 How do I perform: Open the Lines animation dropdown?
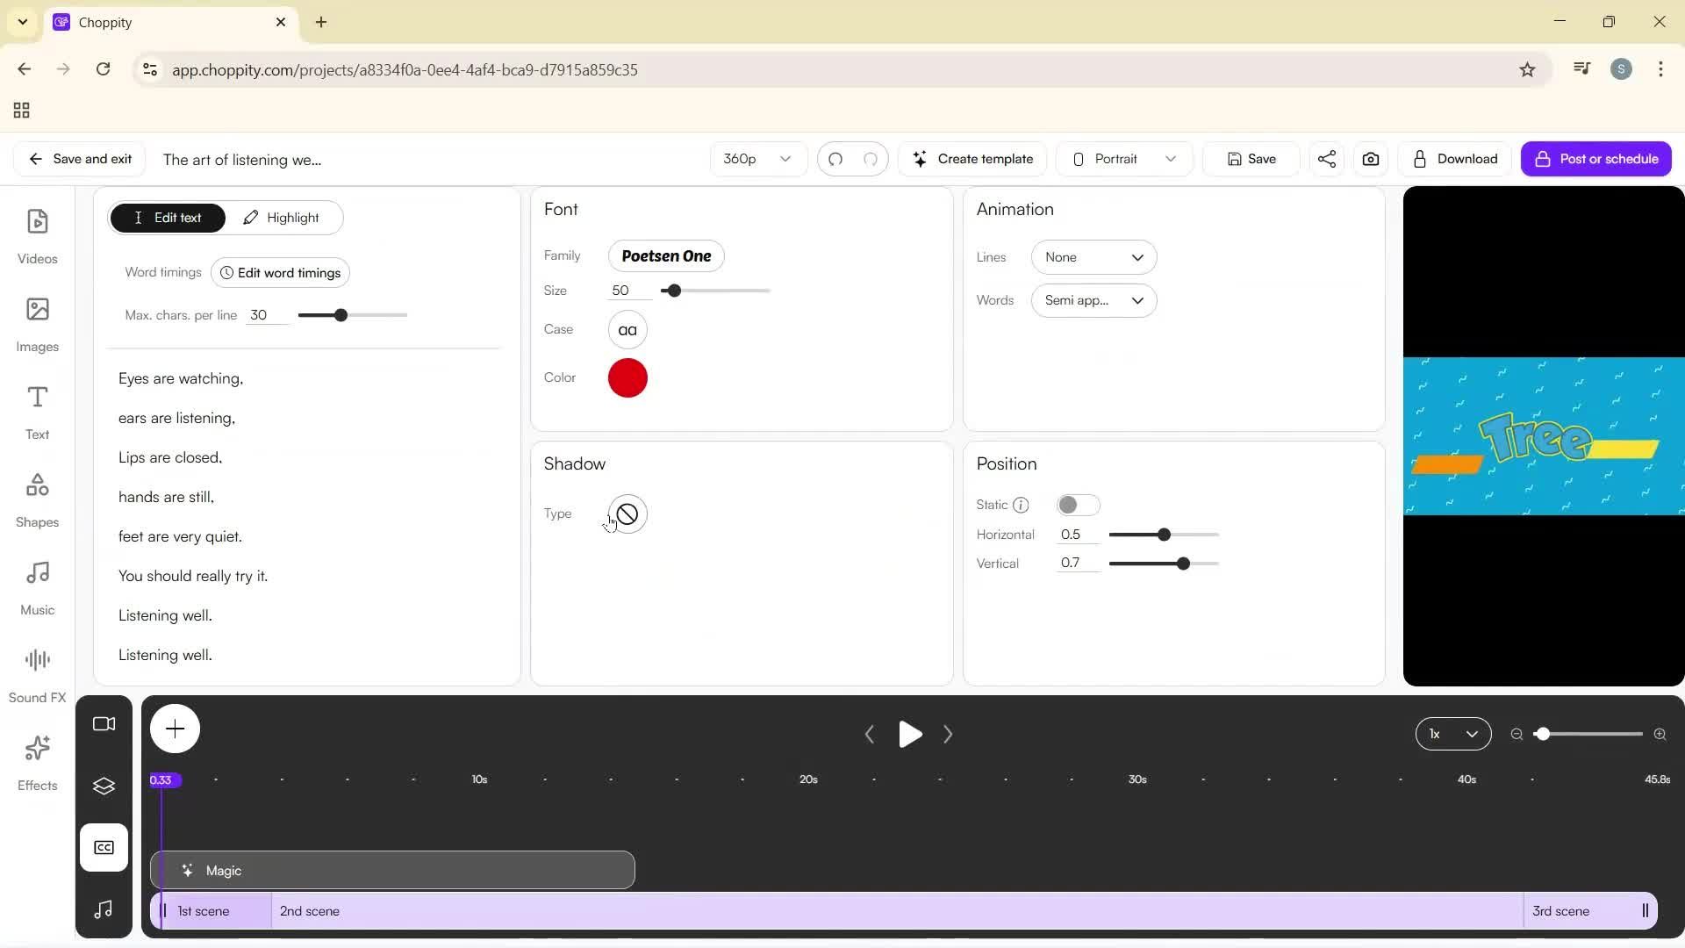[1093, 257]
